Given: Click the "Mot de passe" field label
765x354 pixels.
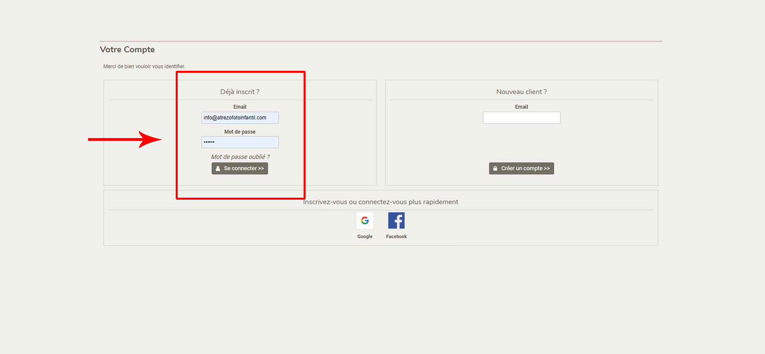Looking at the screenshot, I should 240,132.
